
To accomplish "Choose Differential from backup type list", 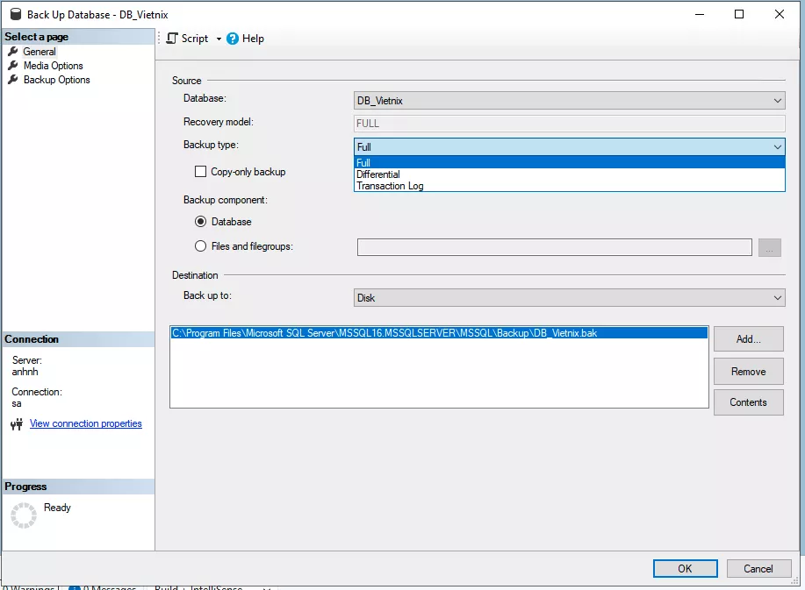I will tap(378, 174).
